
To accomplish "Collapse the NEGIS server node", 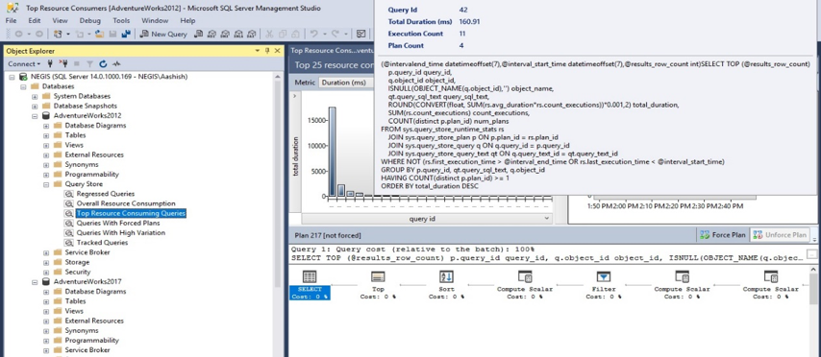I will coord(12,77).
